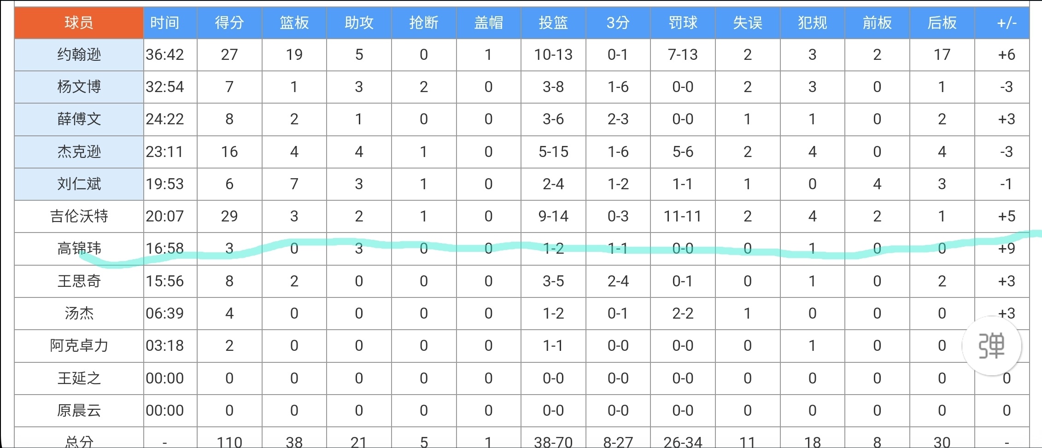
Task: Select the 球员 column header
Action: (79, 23)
